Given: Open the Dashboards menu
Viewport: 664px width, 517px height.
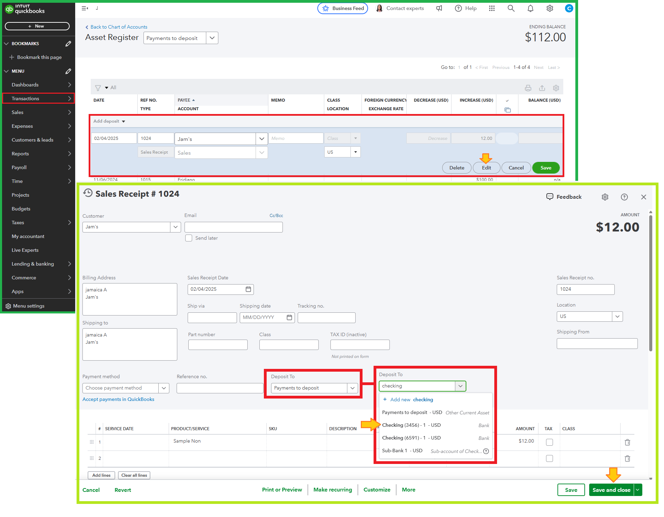Looking at the screenshot, I should tap(38, 85).
